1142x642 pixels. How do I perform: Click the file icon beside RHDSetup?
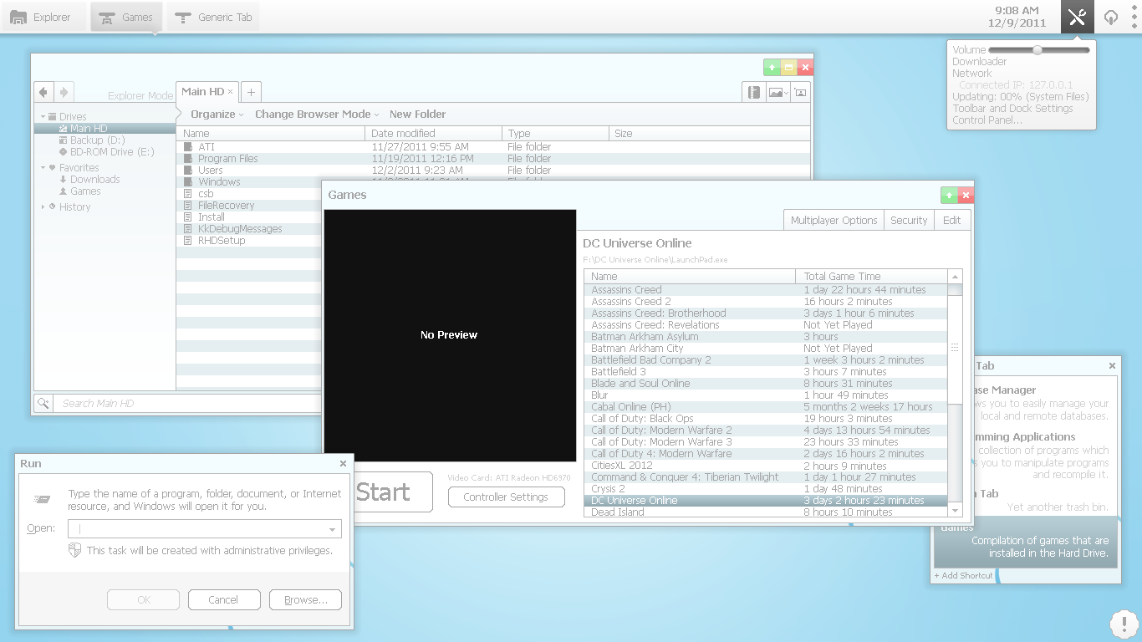click(x=188, y=241)
